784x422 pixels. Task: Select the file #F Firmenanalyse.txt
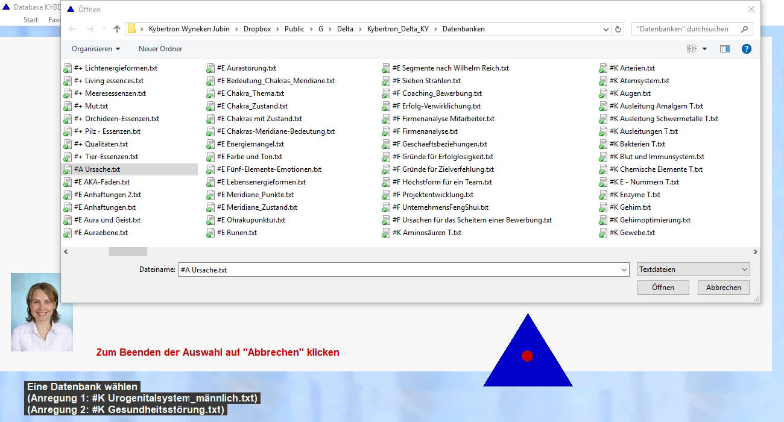pos(425,131)
